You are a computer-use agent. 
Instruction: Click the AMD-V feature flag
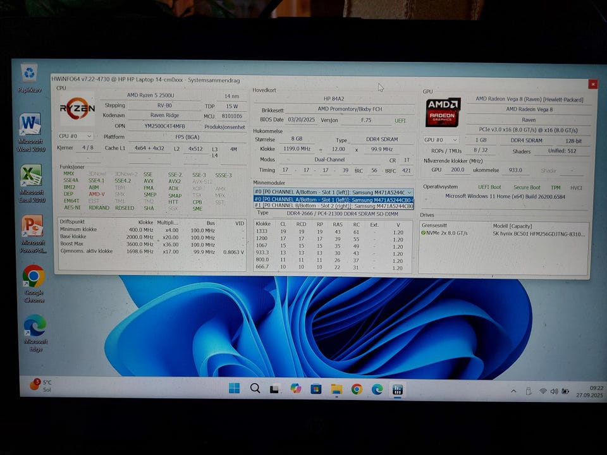coord(96,194)
